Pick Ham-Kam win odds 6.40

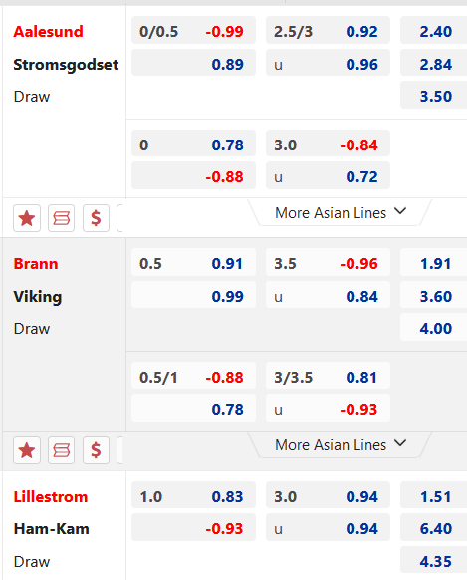434,527
